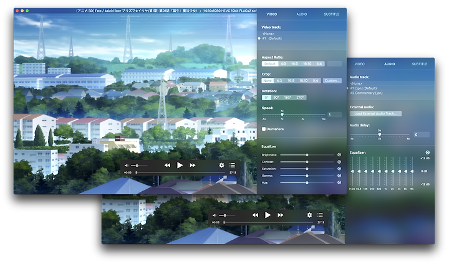Image resolution: width=449 pixels, height=264 pixels.
Task: Click the playback Speed slider
Action: point(294,115)
